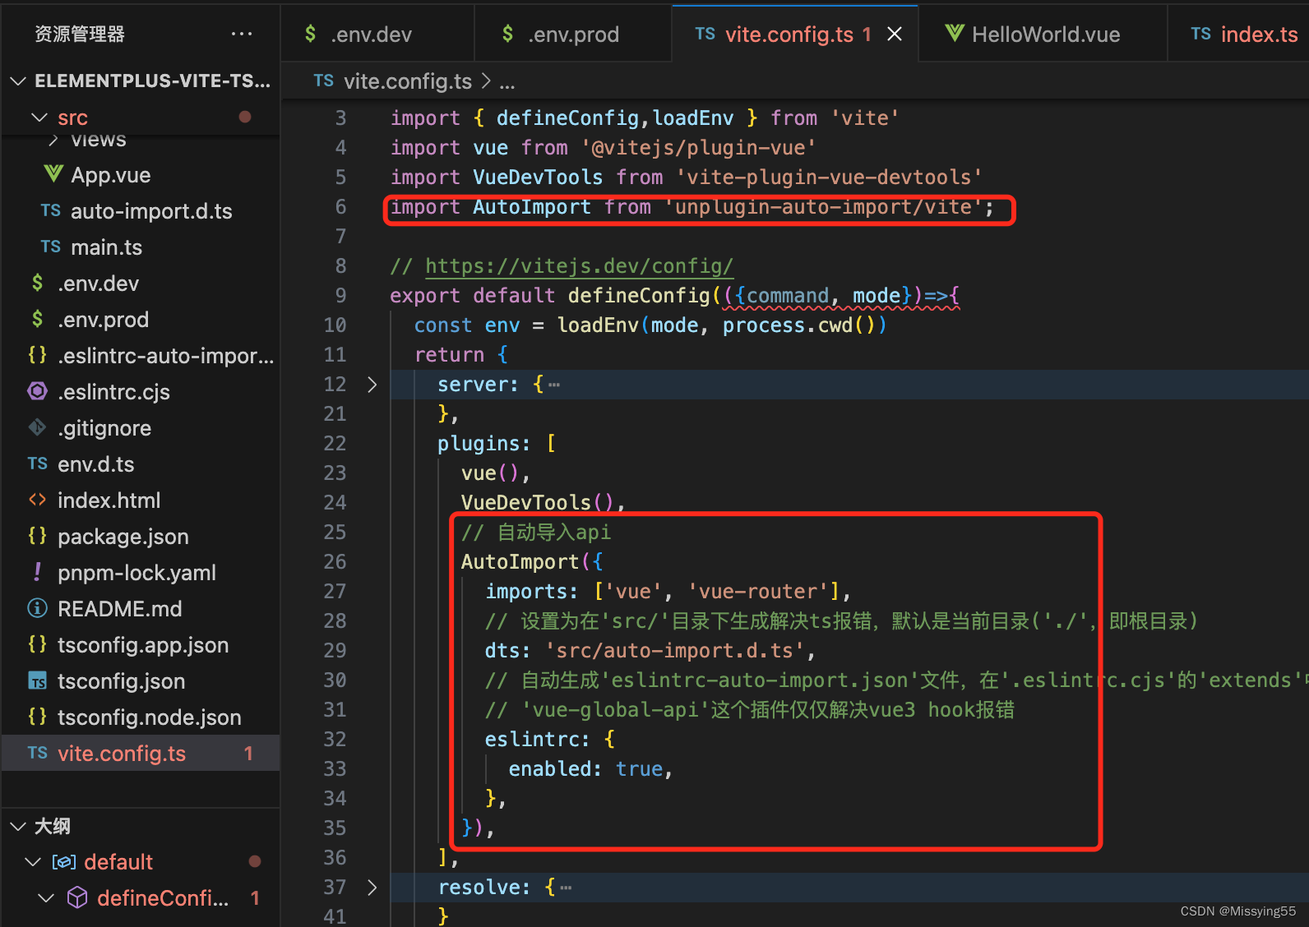Open the HelloWorld.vue tab

point(1043,34)
